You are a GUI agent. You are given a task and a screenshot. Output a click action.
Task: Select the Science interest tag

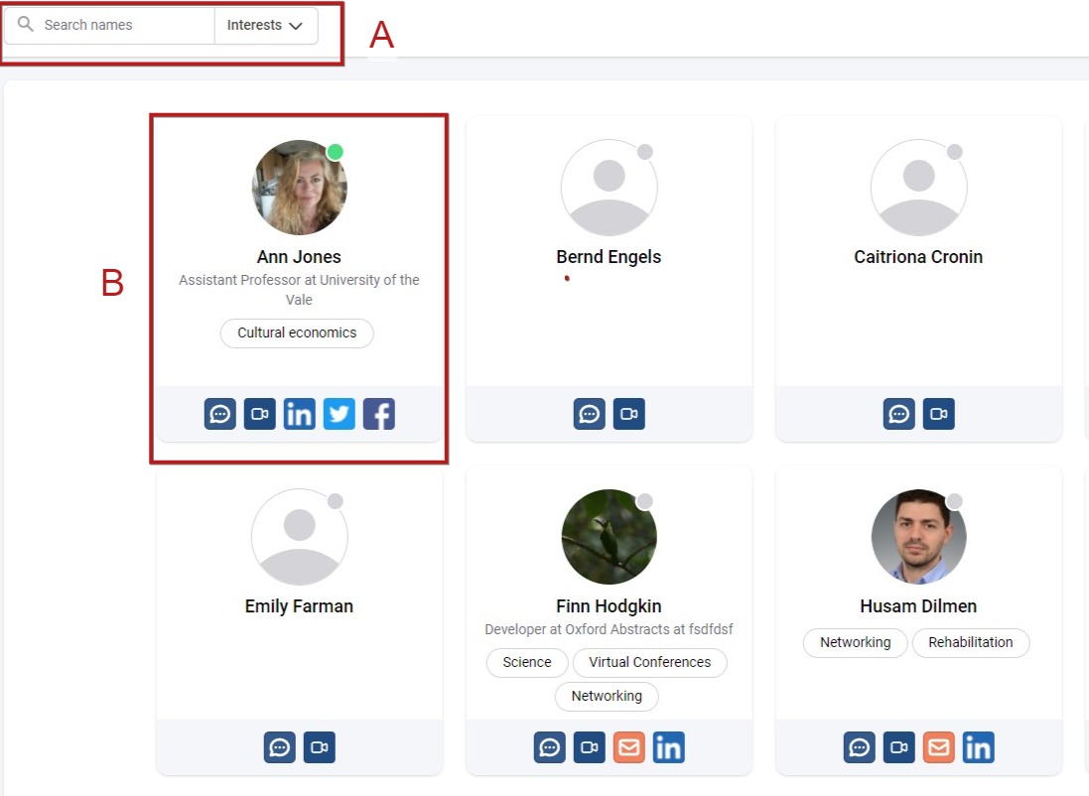(526, 662)
